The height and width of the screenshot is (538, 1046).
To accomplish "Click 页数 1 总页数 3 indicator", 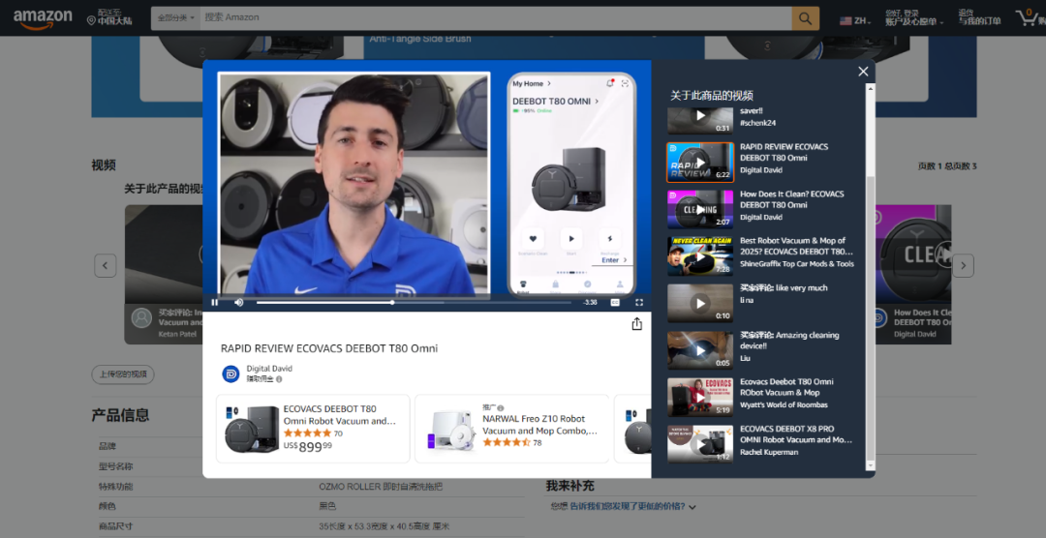I will coord(947,166).
